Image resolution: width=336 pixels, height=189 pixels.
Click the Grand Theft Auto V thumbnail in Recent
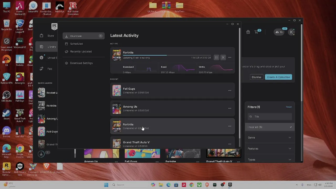point(117,143)
